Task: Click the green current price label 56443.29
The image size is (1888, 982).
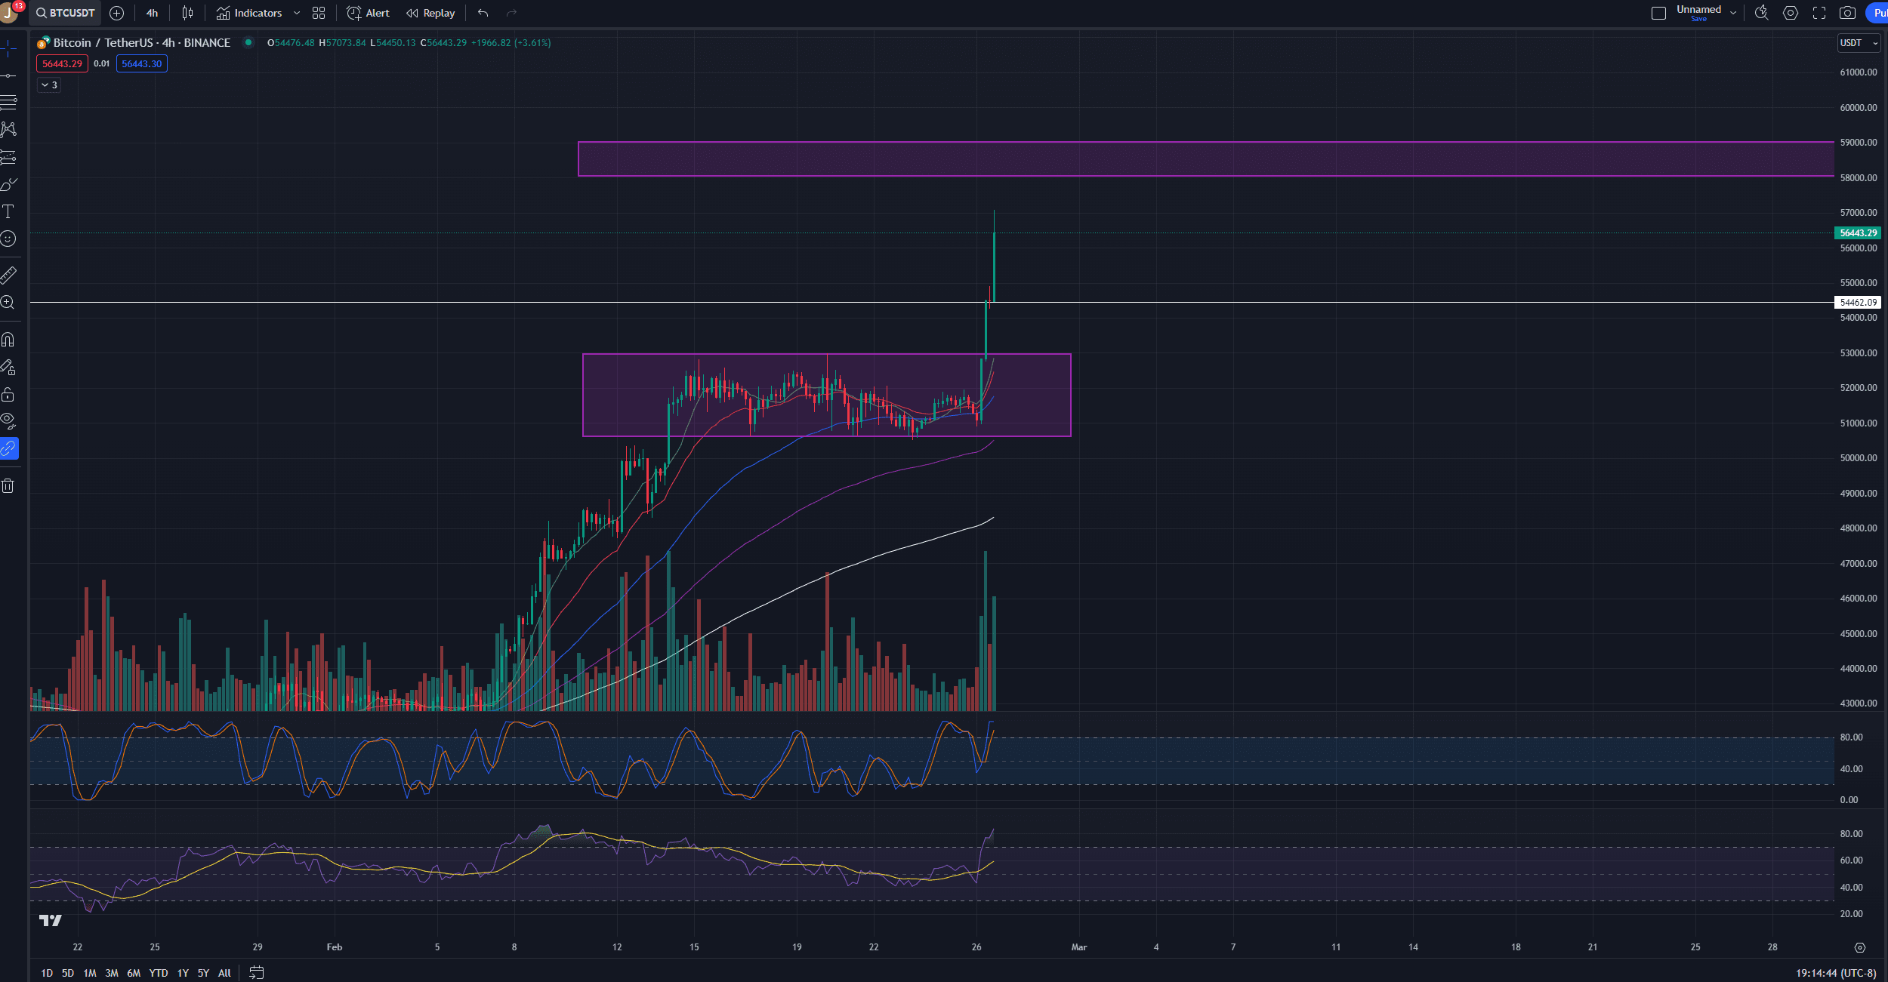Action: (1858, 233)
